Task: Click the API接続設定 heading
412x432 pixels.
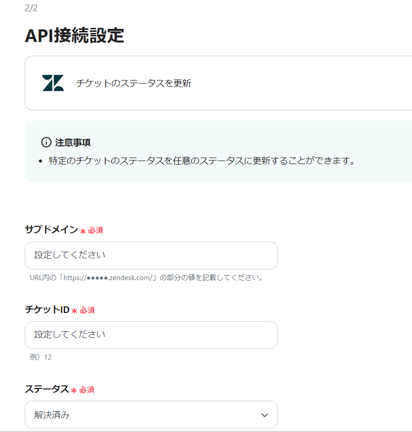Action: click(x=74, y=36)
